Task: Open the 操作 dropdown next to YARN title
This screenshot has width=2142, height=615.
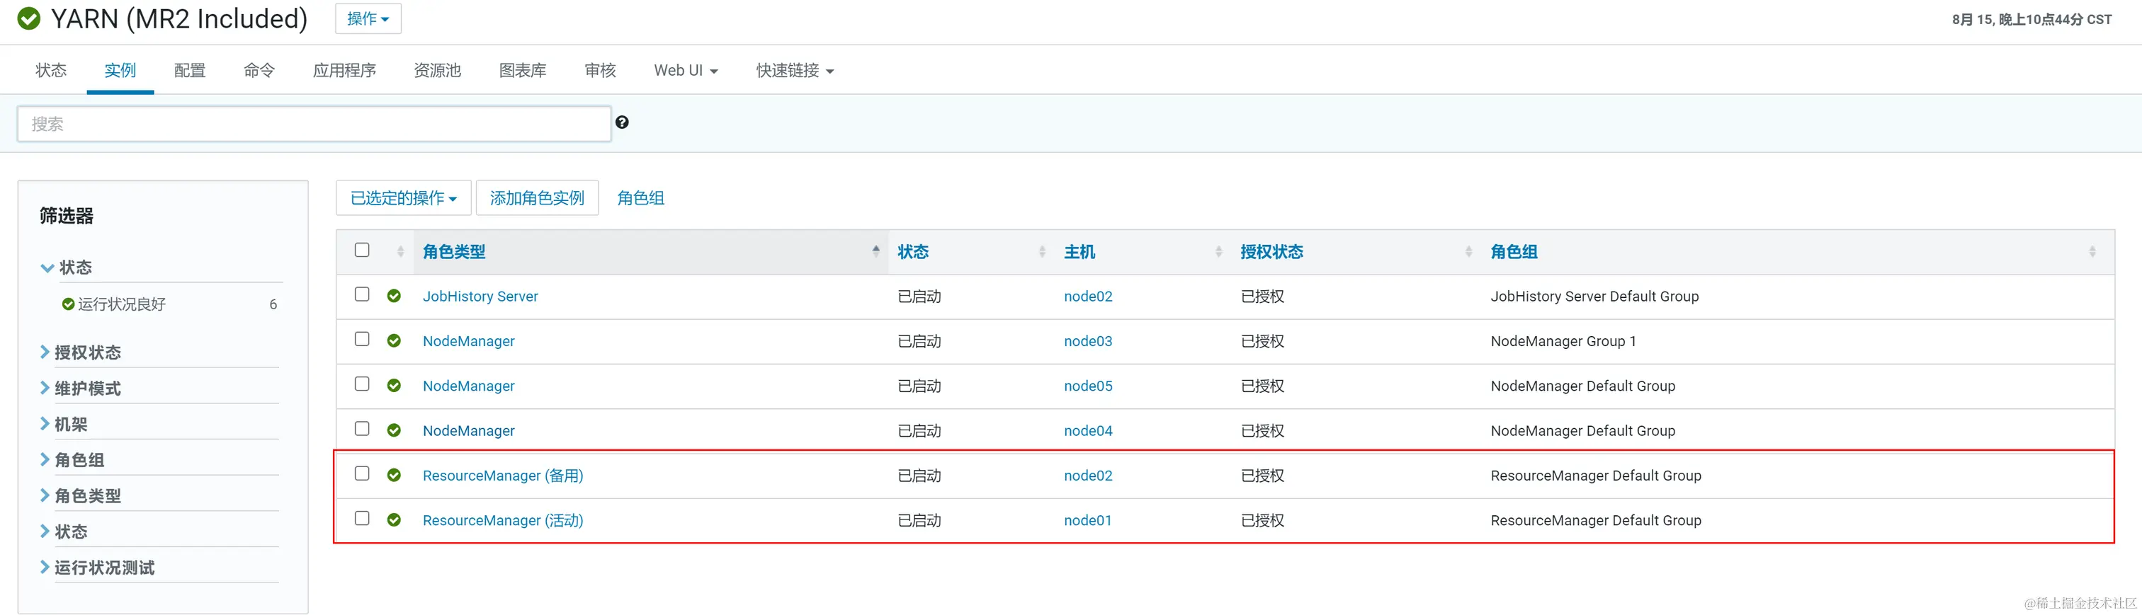Action: (368, 18)
